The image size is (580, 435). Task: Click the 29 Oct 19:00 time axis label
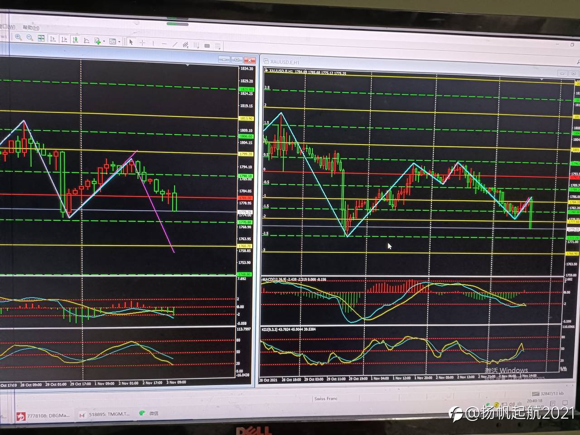tap(358, 378)
